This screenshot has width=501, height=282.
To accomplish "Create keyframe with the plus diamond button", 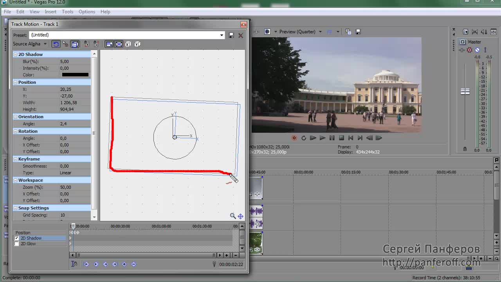I will coord(124,264).
